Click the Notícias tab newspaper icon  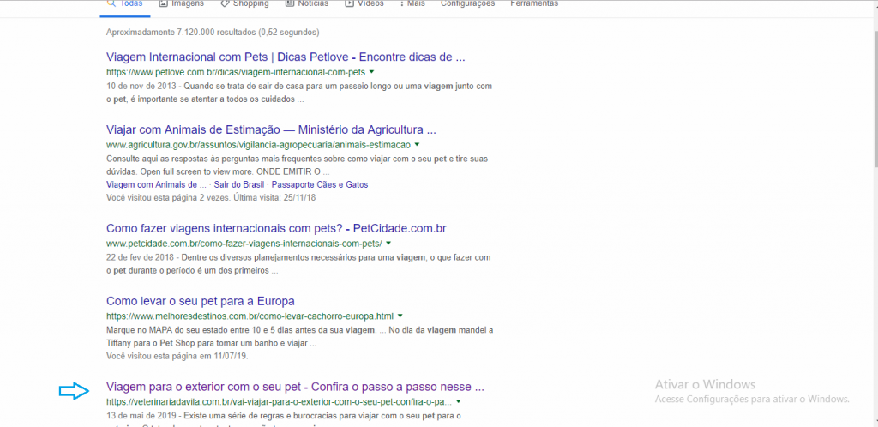(x=290, y=3)
